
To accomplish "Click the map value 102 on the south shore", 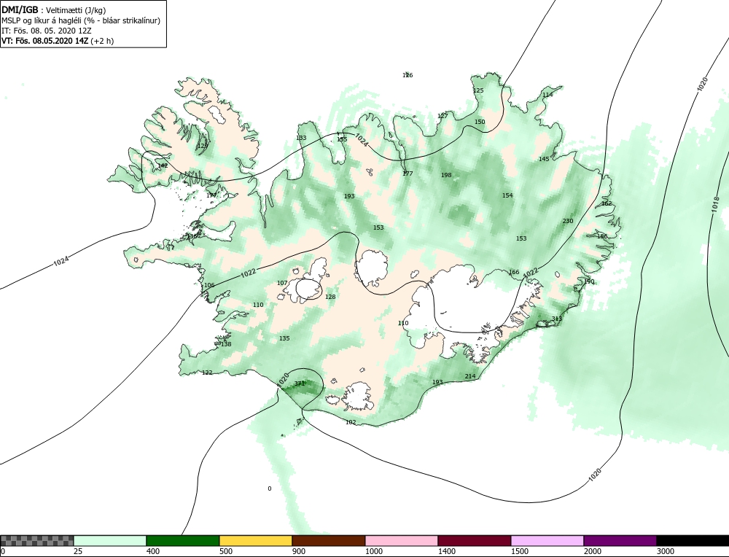I will click(351, 422).
